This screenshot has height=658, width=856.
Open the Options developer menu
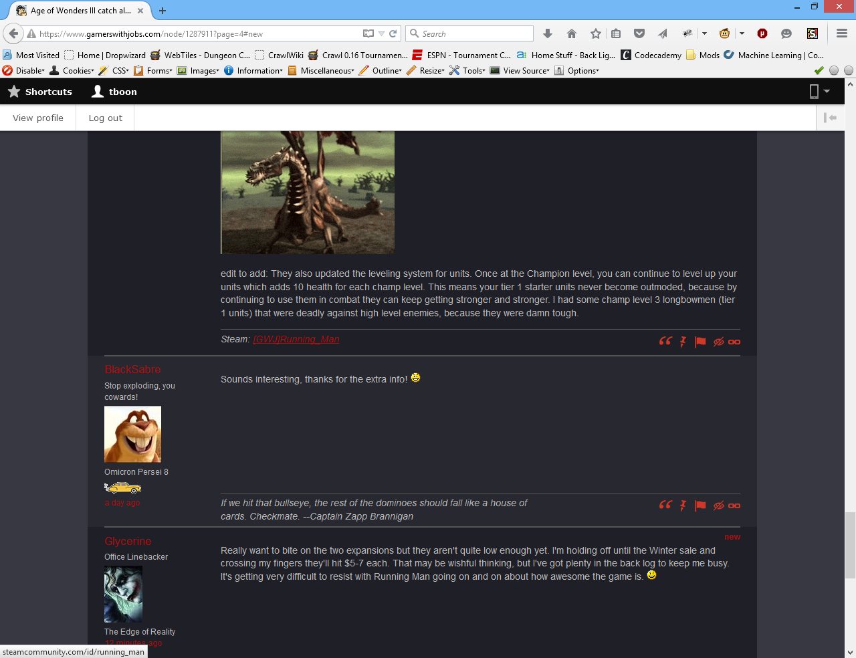(x=576, y=70)
